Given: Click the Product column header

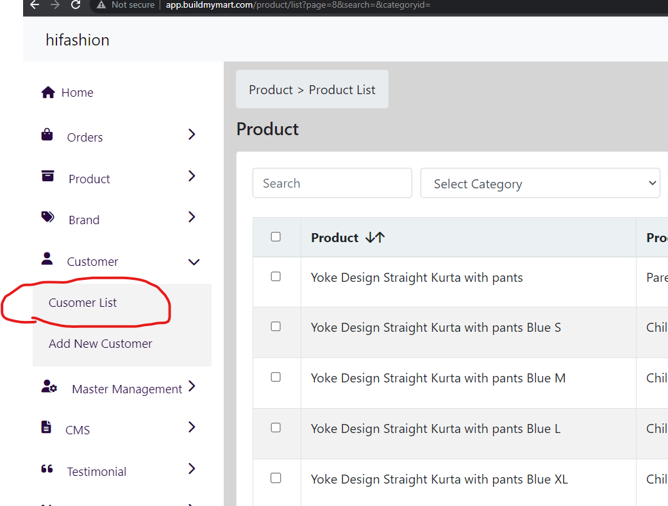Looking at the screenshot, I should click(x=335, y=238).
